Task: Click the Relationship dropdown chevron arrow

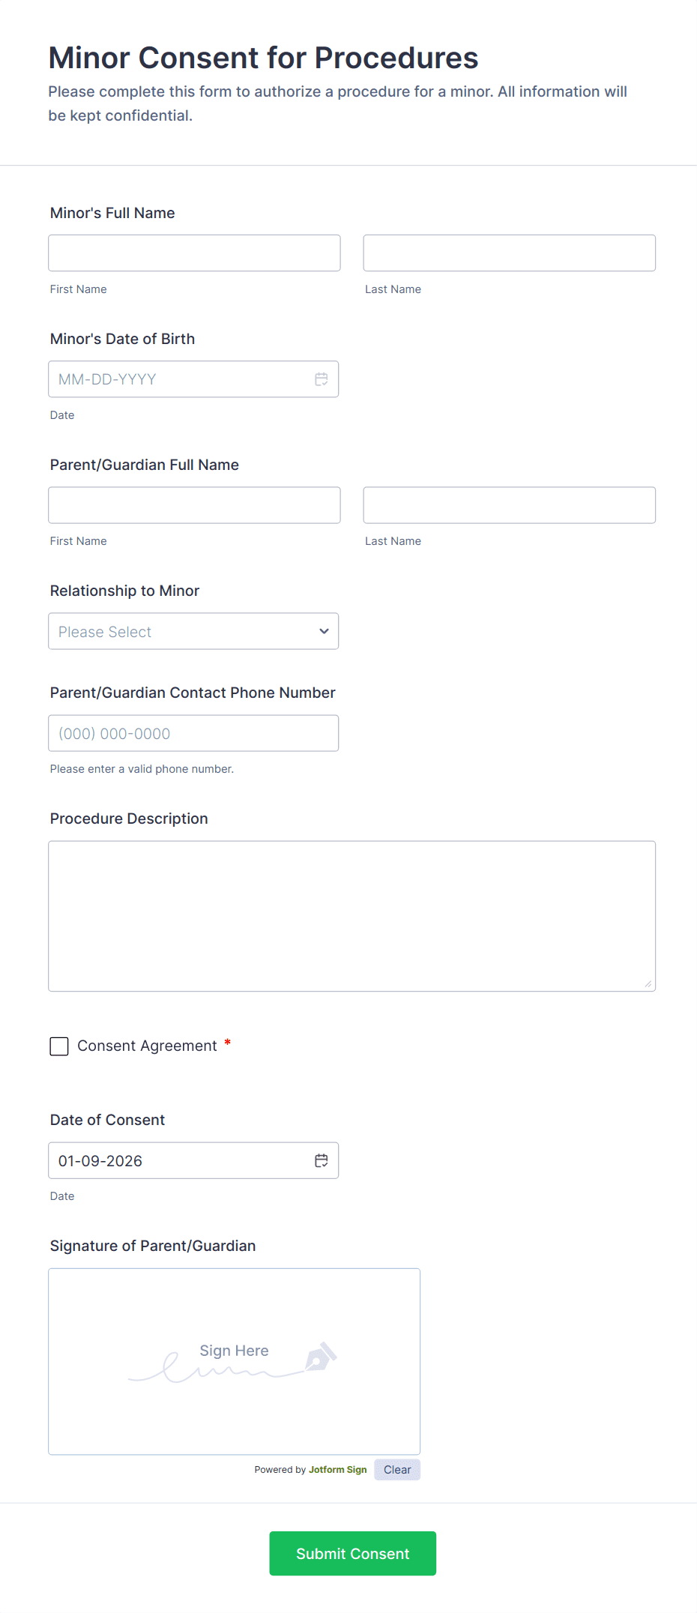Action: click(x=324, y=631)
